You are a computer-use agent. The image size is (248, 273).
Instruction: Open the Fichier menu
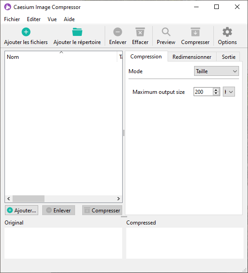coord(12,19)
